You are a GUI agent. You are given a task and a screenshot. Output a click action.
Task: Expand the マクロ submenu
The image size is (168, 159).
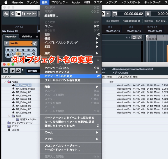coord(71,139)
